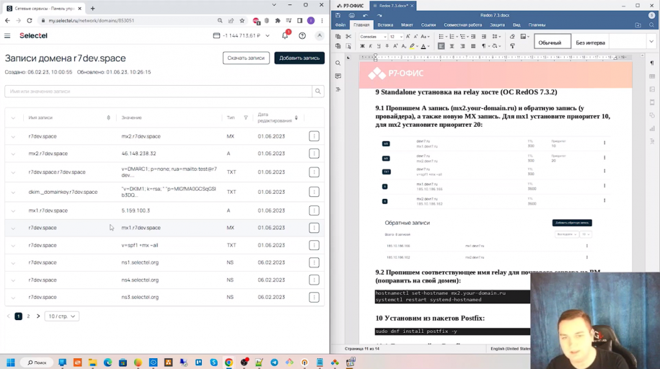
Task: Click the Добавить запись button
Action: coord(299,58)
